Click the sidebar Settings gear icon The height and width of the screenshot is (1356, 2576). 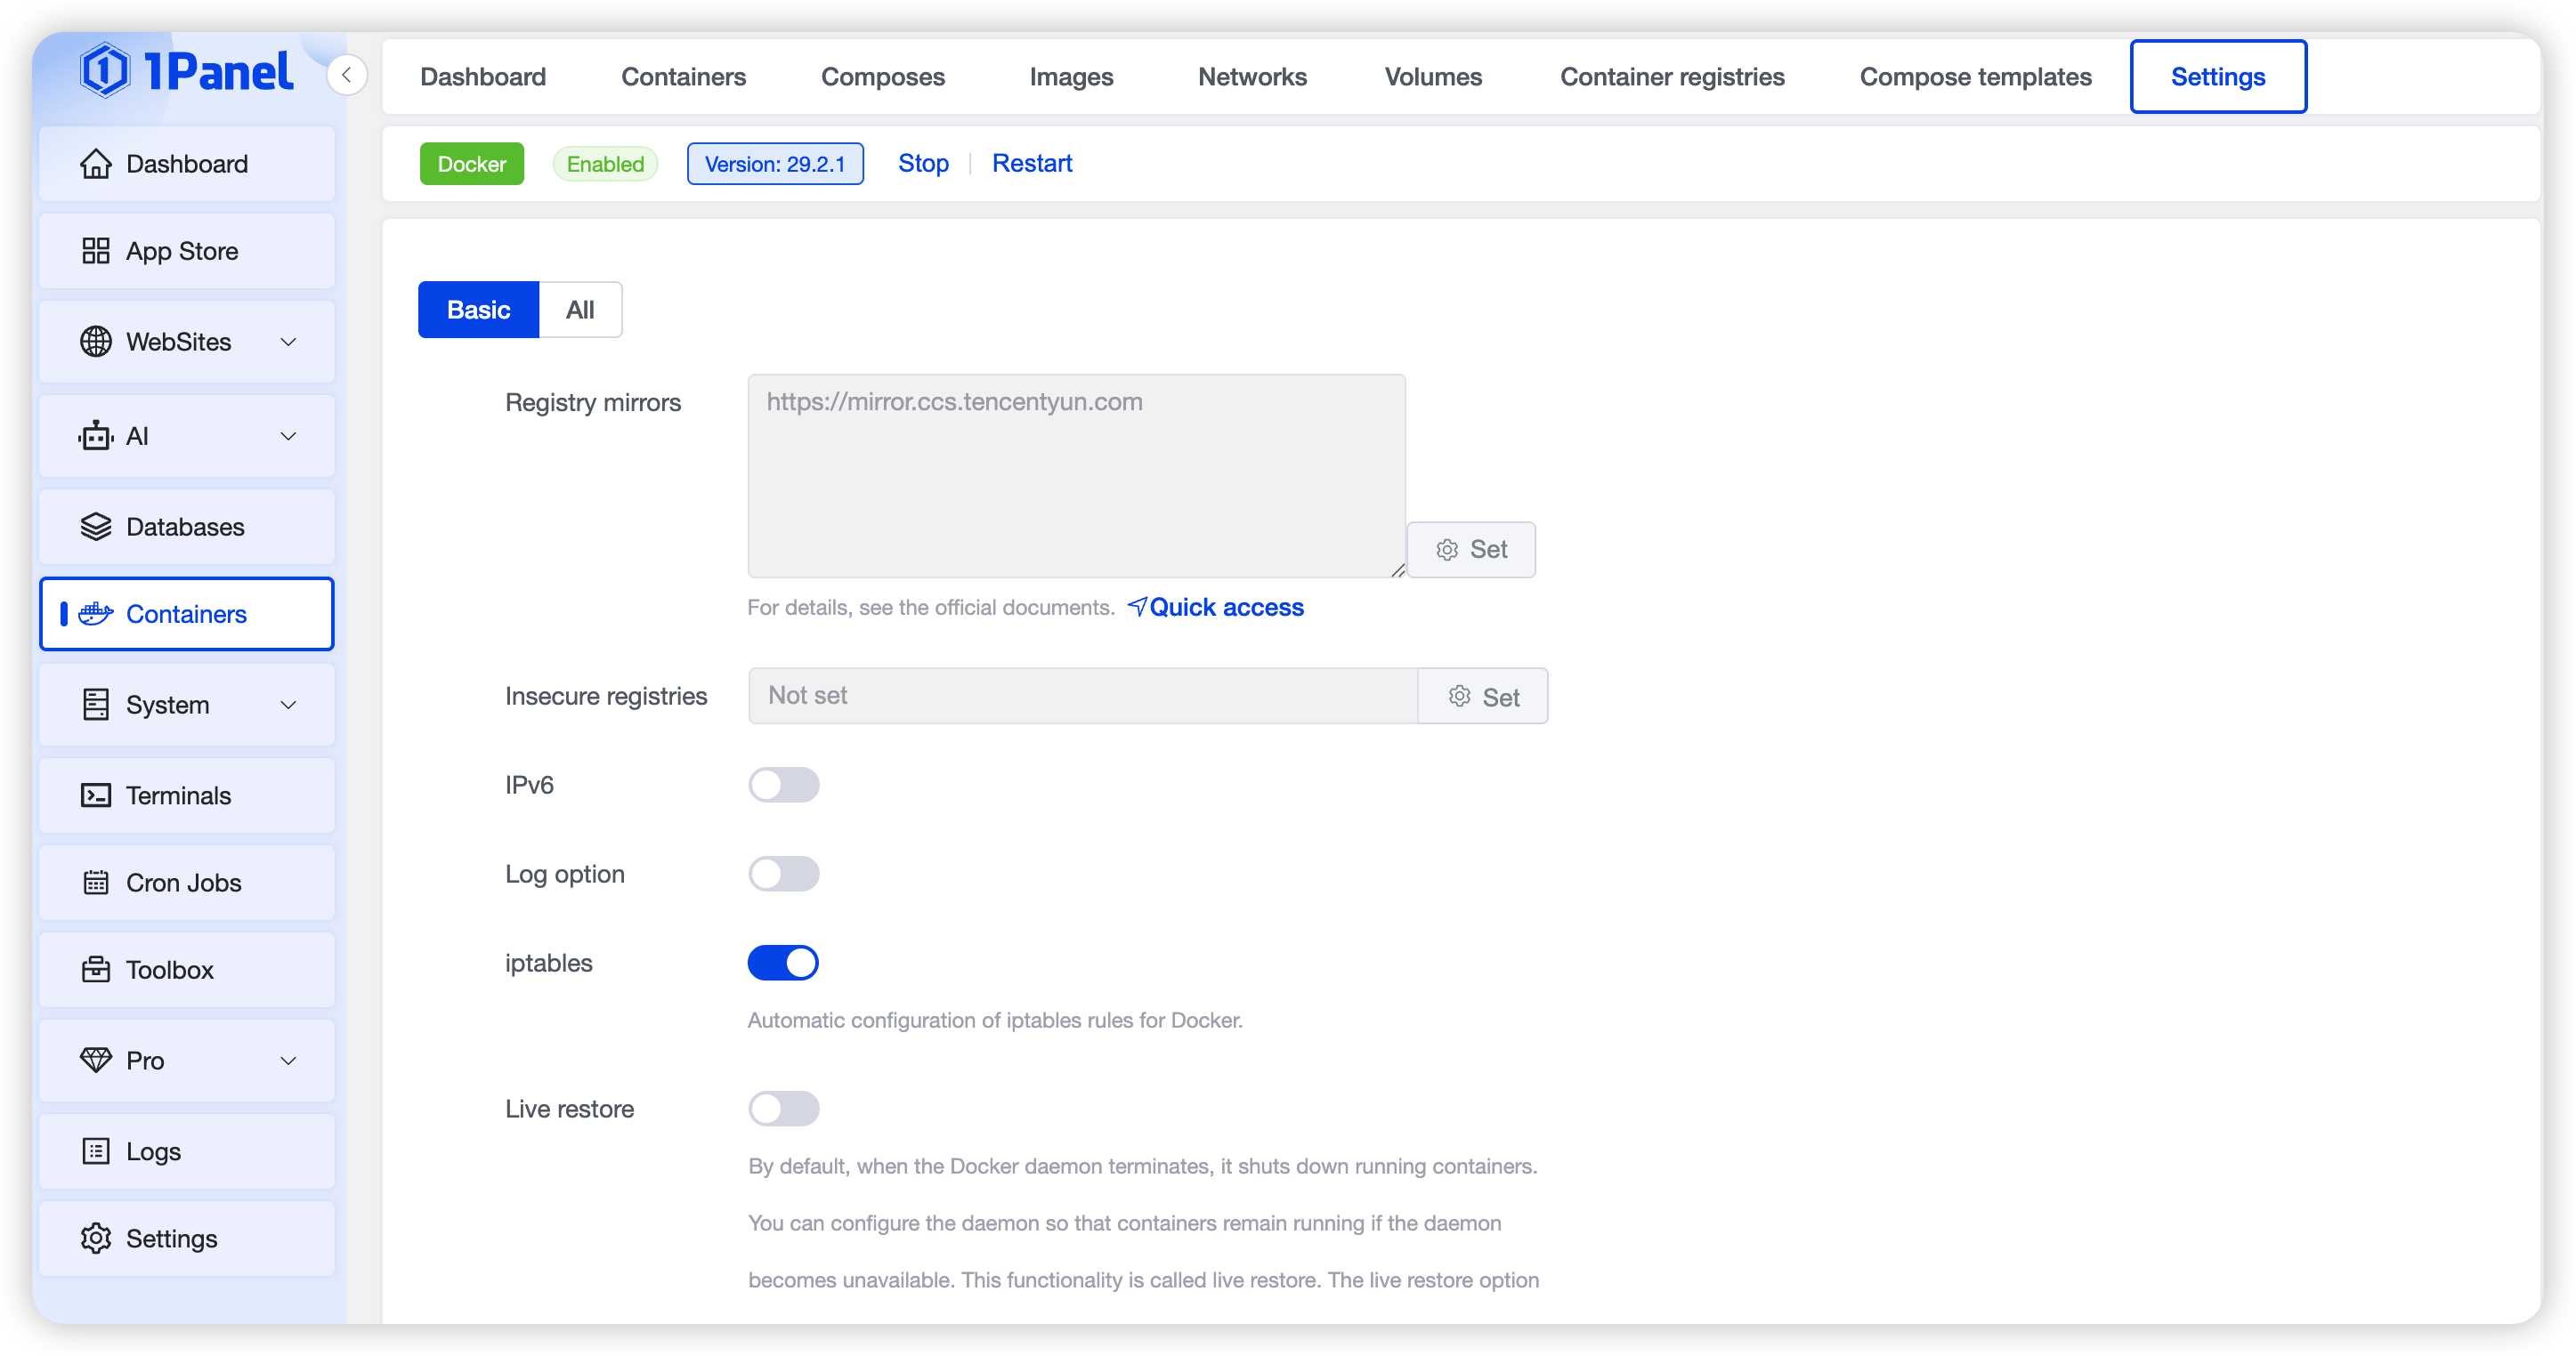pyautogui.click(x=96, y=1238)
